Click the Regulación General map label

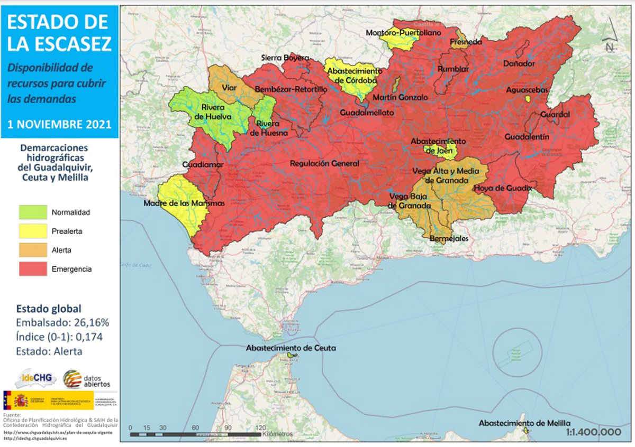(324, 164)
